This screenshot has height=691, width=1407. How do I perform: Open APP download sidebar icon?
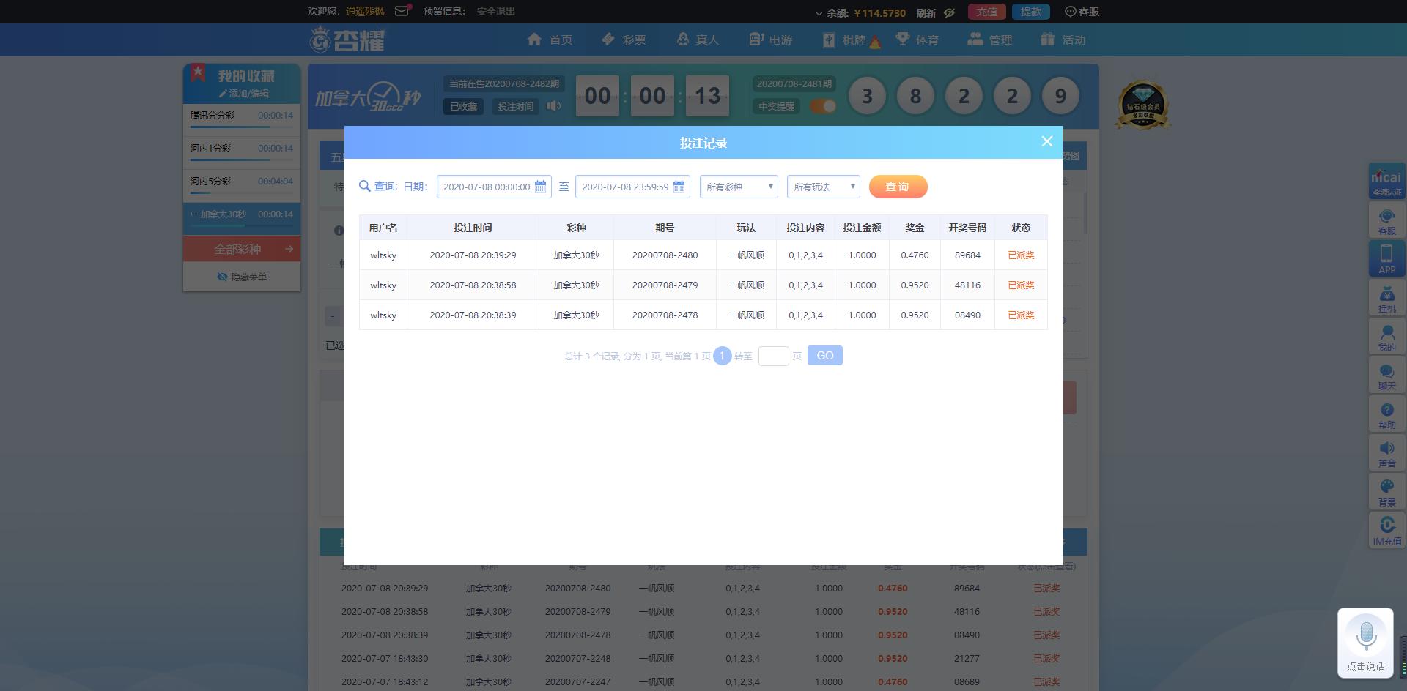click(x=1386, y=259)
